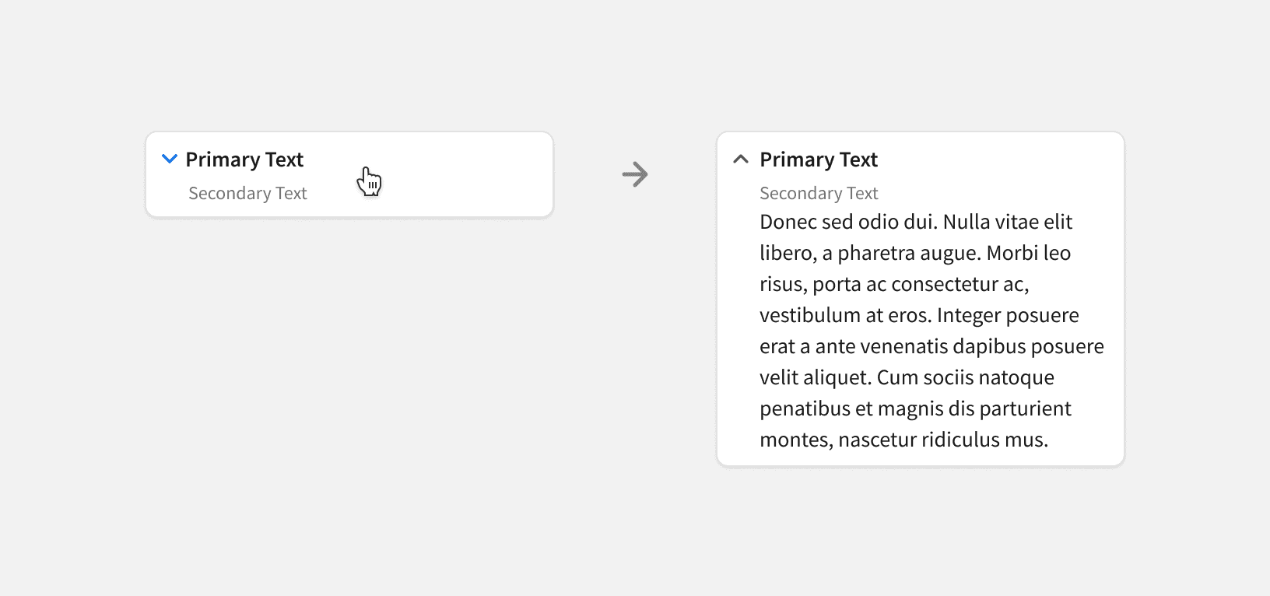
Task: Click "montes, nascetur ridiculus mus." last line
Action: point(903,440)
